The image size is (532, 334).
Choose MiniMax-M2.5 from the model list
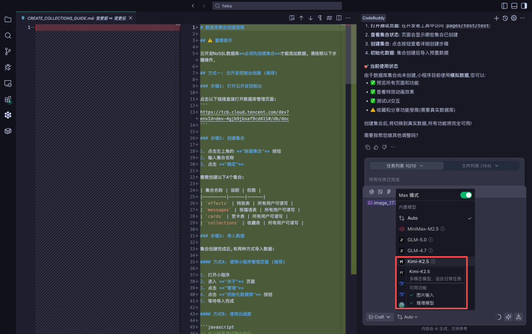(x=424, y=229)
